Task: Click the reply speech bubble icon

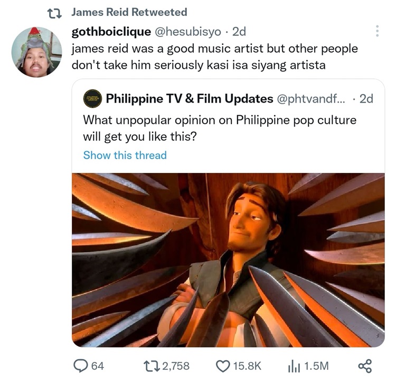Action: click(x=80, y=366)
